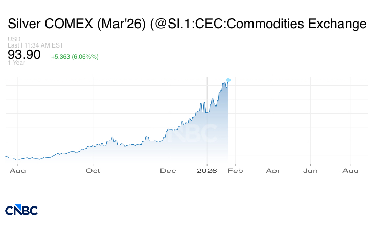Select the Jun label on the time axis
The width and height of the screenshot is (368, 230).
click(x=310, y=170)
